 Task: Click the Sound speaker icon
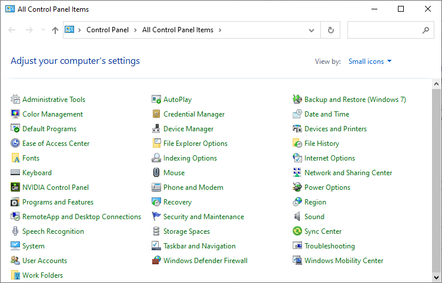(297, 216)
